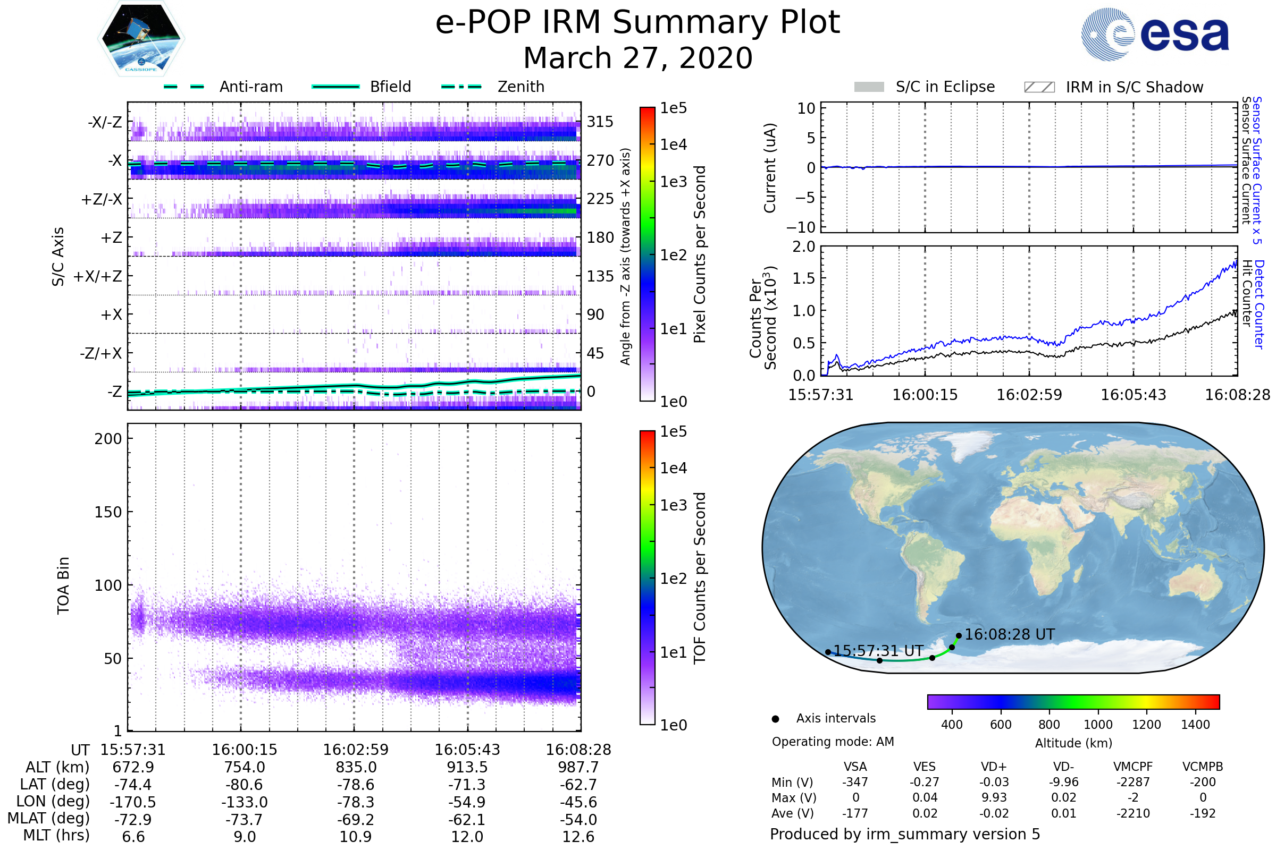Click the S/C in Eclipse gray swatch
This screenshot has height=850, width=1276.
click(869, 87)
